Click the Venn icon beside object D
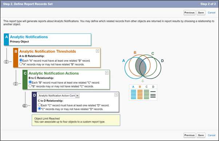Screen dimensions: 219x141 tap(25, 106)
